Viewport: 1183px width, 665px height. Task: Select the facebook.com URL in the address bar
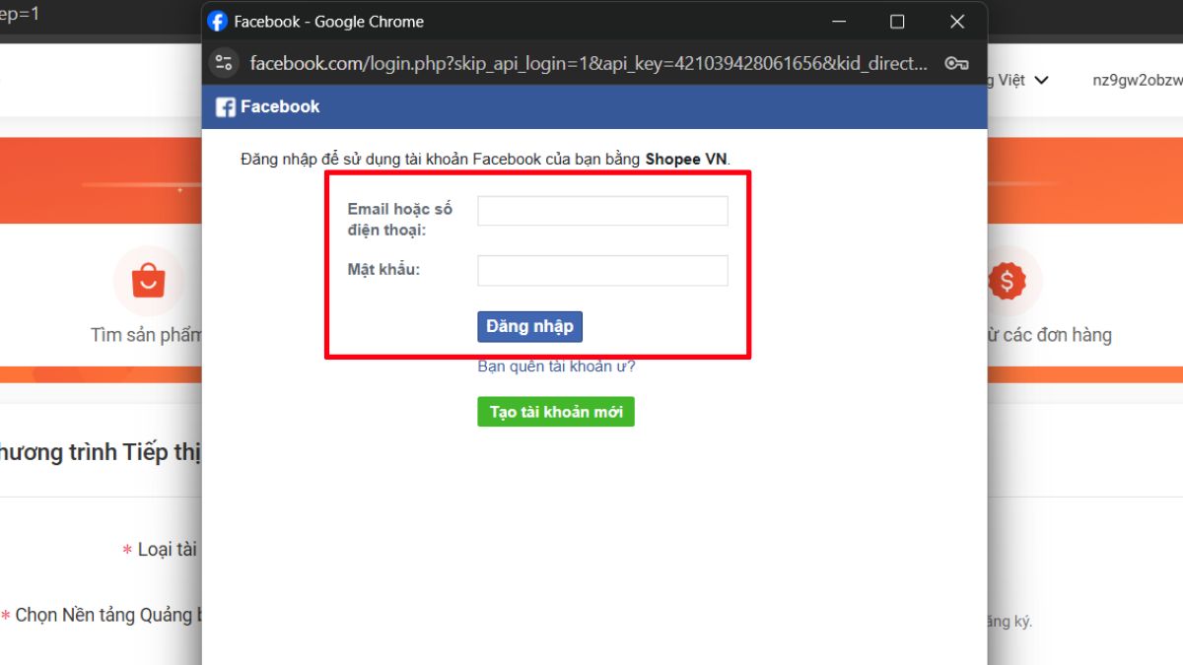coord(588,63)
